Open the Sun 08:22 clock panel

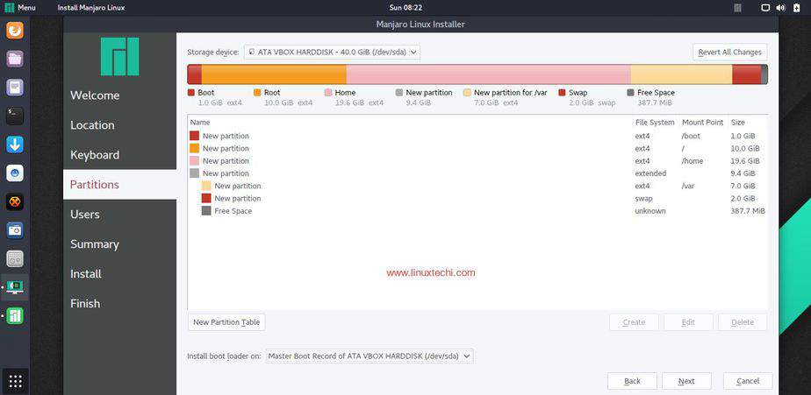click(x=405, y=8)
